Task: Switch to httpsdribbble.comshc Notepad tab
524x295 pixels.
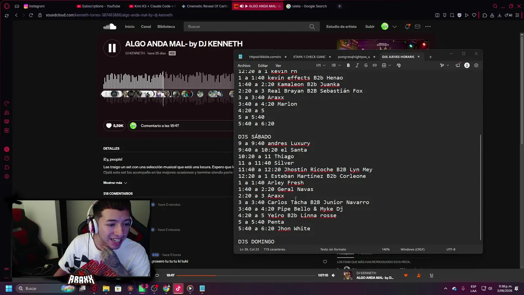Action: (265, 57)
